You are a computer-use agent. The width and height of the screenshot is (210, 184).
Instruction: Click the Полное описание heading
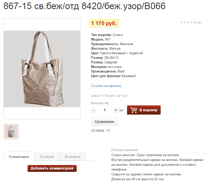[x=124, y=150]
